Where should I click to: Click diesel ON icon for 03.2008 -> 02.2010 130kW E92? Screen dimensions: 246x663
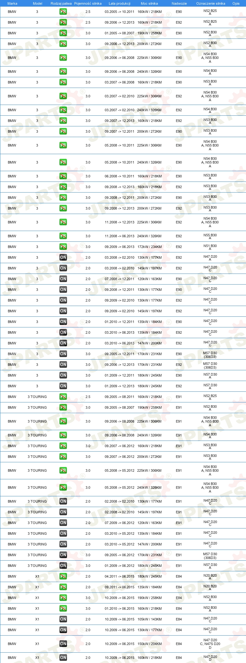[63, 257]
